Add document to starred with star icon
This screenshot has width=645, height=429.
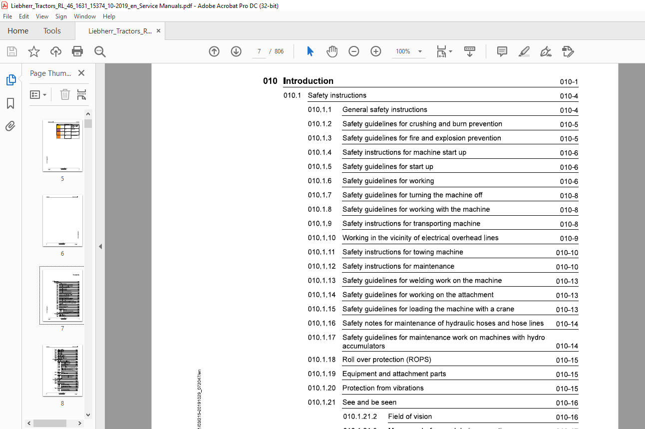pyautogui.click(x=33, y=51)
